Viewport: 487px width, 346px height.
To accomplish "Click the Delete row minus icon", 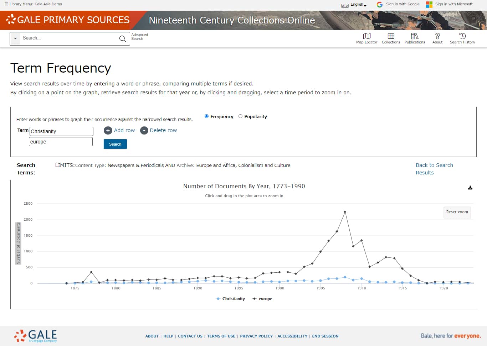I will [144, 131].
